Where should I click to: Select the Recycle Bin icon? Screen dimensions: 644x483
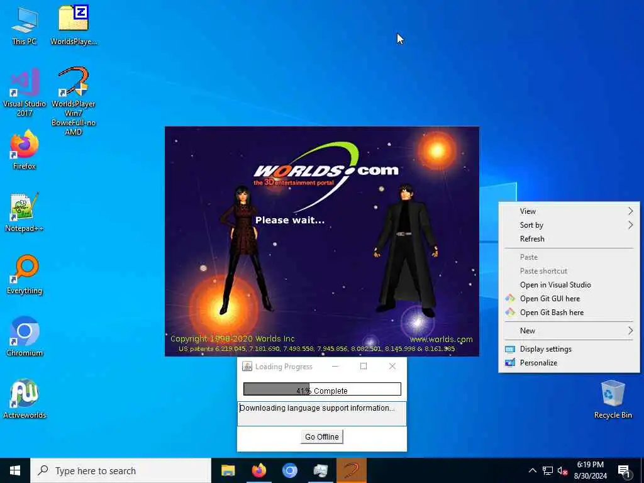click(613, 399)
